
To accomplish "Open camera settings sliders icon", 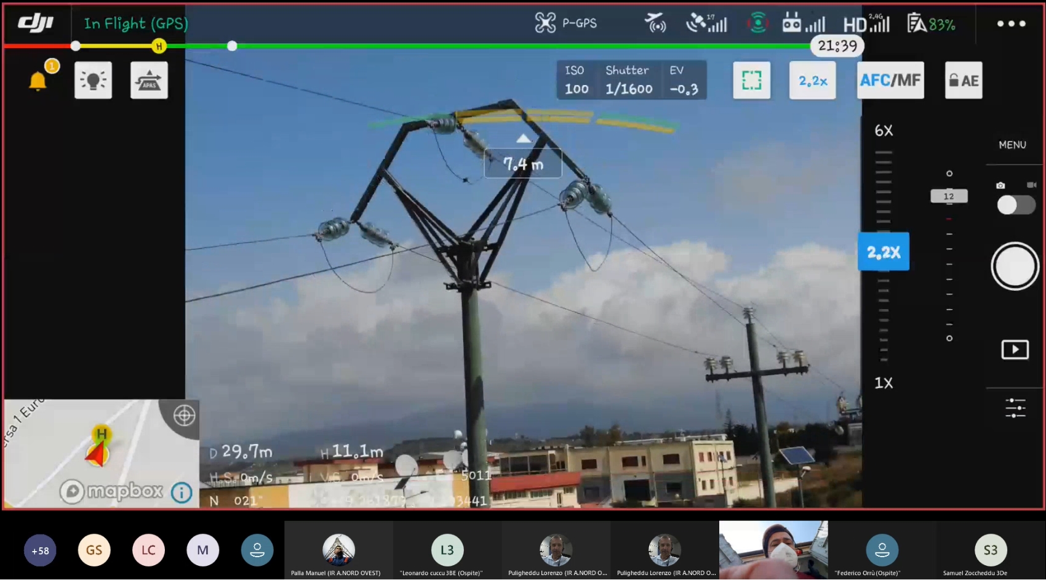I will [x=1015, y=408].
